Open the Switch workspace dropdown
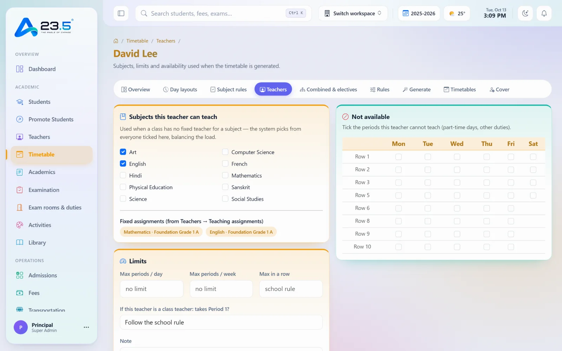This screenshot has width=562, height=351. pyautogui.click(x=353, y=13)
